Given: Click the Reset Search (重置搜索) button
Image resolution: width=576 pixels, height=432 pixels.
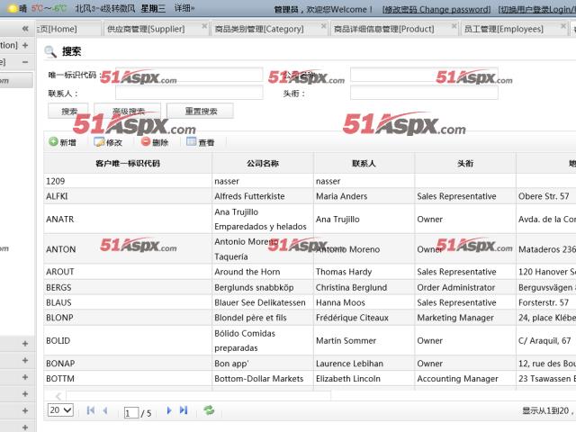Looking at the screenshot, I should point(200,112).
